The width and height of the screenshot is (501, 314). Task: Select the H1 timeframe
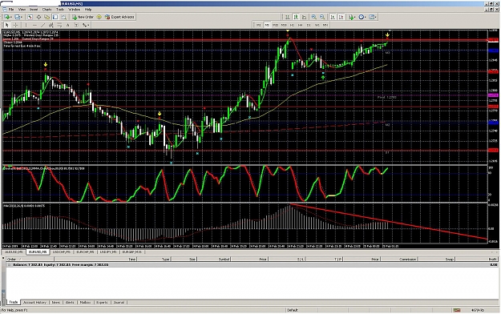292,25
